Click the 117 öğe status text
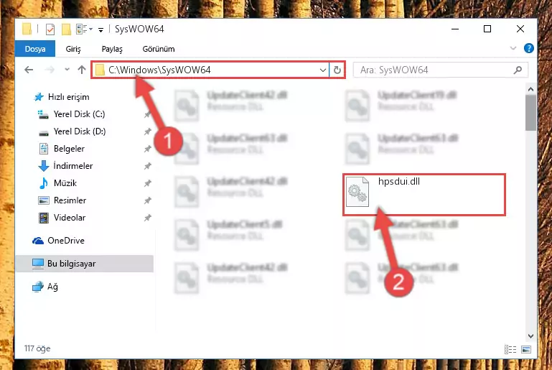Screen dimensions: 552x370 (x=37, y=348)
